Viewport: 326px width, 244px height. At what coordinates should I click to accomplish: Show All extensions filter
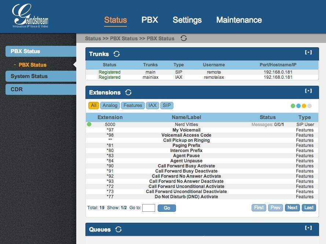tap(94, 105)
